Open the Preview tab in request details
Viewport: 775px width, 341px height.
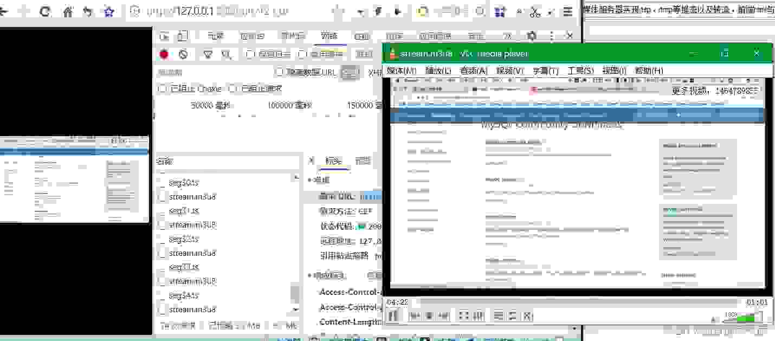363,160
